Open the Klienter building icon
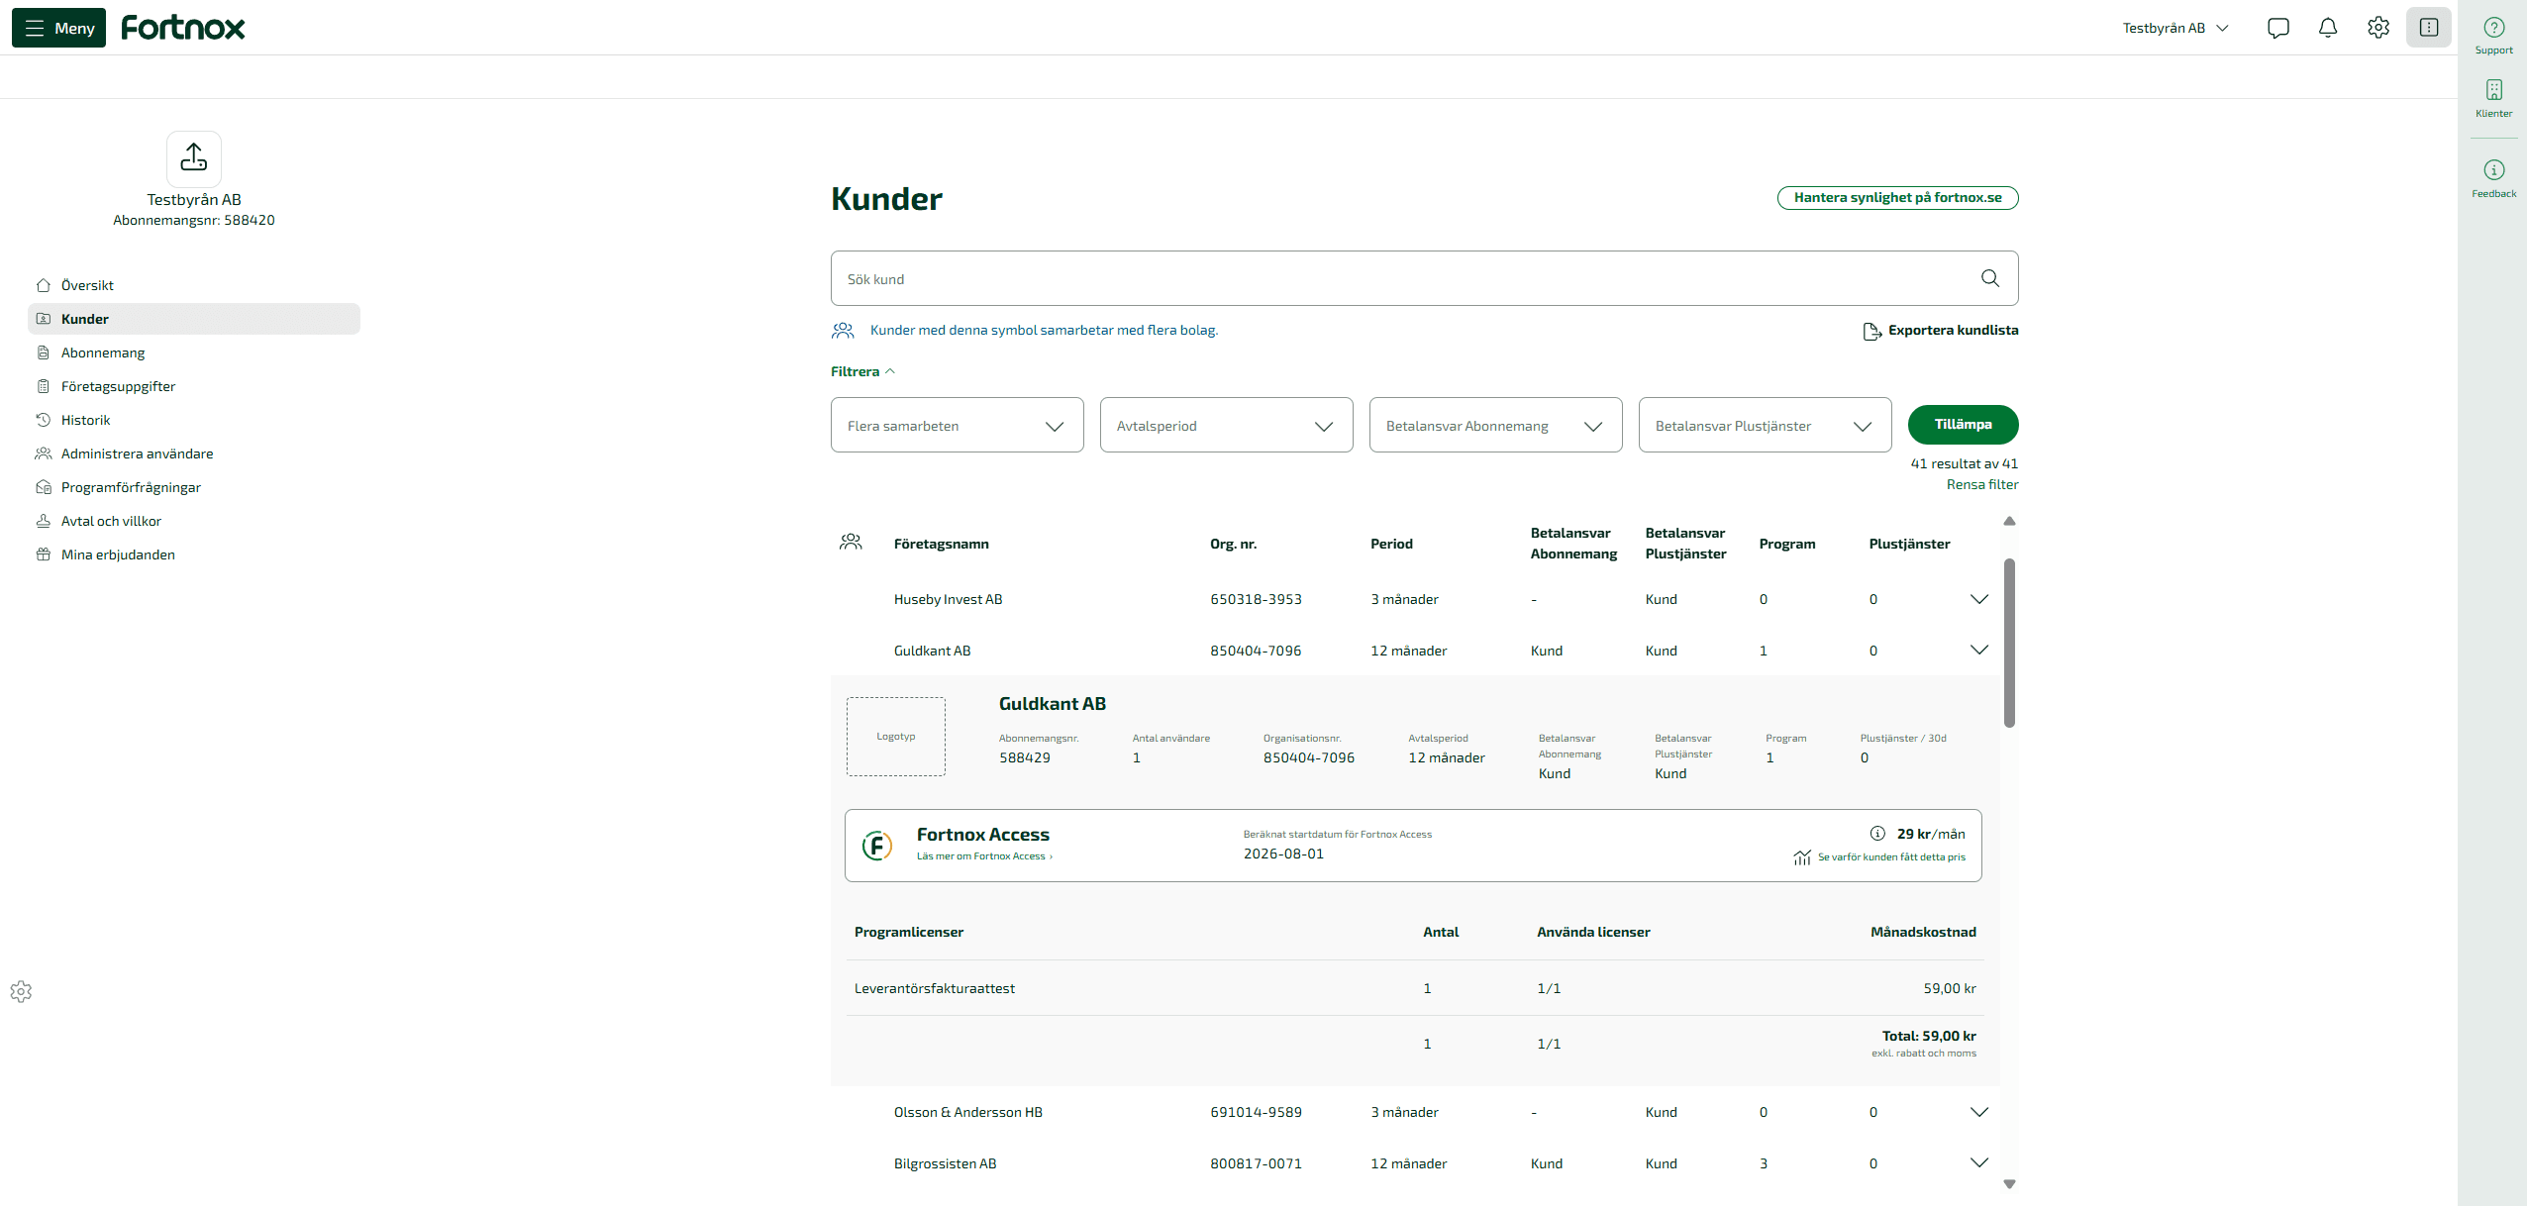 2493,90
